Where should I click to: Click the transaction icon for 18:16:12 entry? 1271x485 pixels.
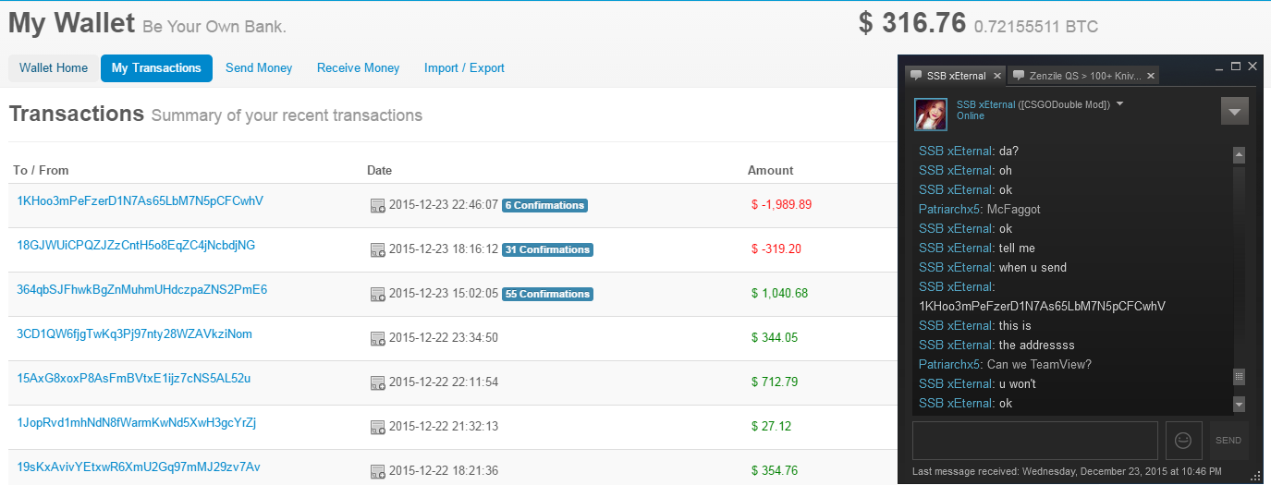[377, 249]
